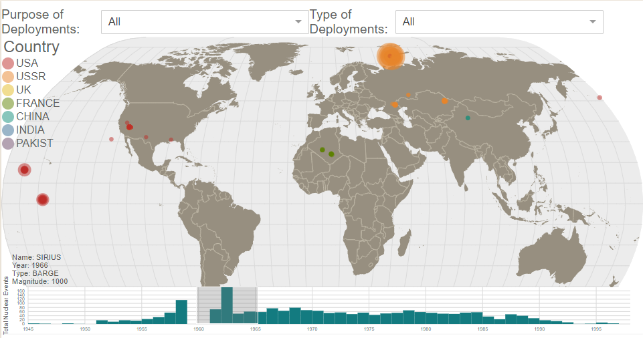
Task: Select the FRANCE legend color swatch
Action: (x=8, y=103)
